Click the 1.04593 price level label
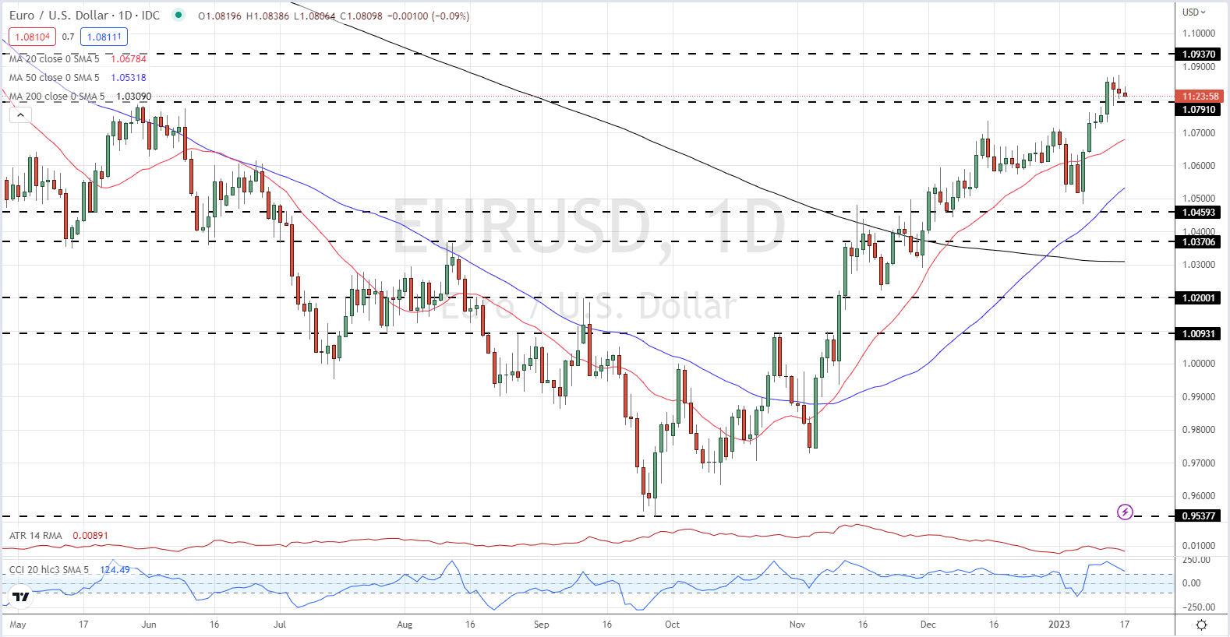Viewport: 1230px width, 637px height. 1199,213
